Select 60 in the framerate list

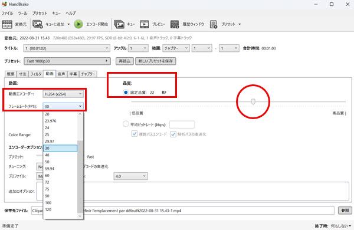[x=60, y=175]
